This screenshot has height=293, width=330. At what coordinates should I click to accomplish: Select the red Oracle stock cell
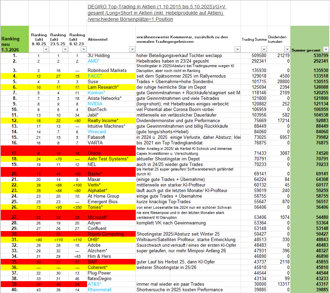click(95, 153)
